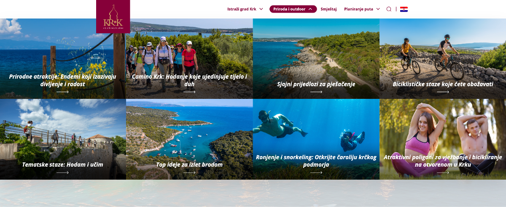
Task: Click arrow under Sjajni prijedlozi za pješačenje
Action: pyautogui.click(x=316, y=92)
